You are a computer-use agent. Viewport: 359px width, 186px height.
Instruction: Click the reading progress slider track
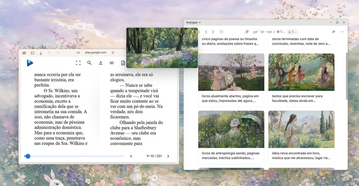(x=74, y=156)
